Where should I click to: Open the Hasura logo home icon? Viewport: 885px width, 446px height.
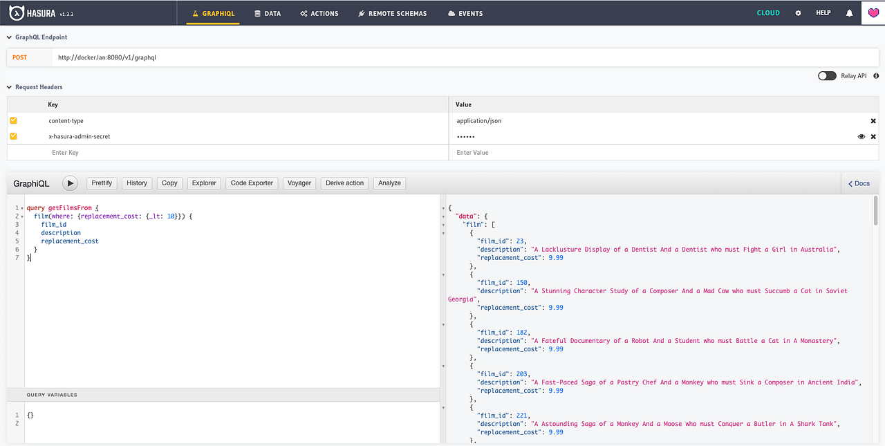point(15,12)
